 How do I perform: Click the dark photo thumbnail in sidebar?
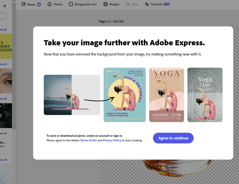6,116
